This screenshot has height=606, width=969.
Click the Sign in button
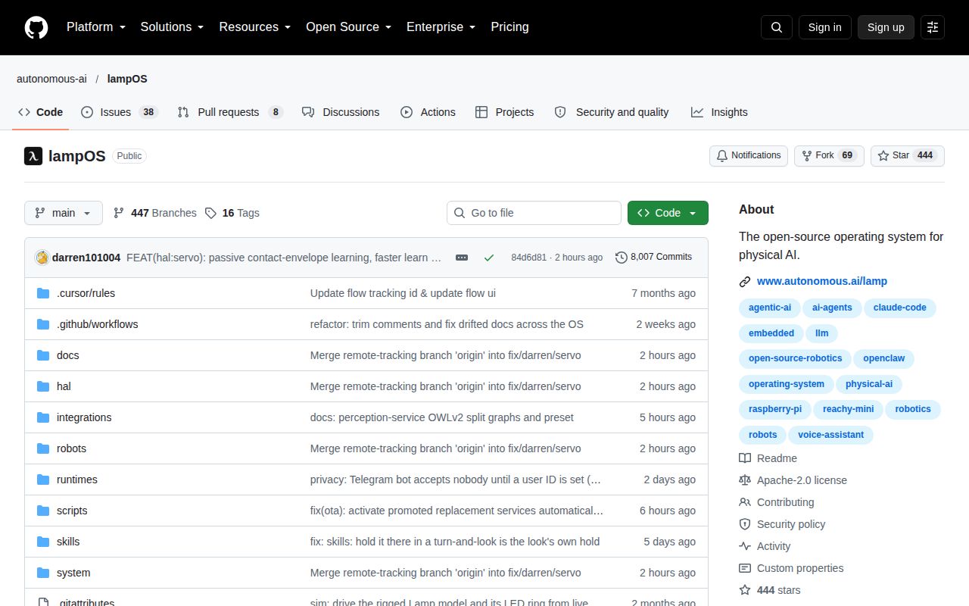tap(824, 27)
